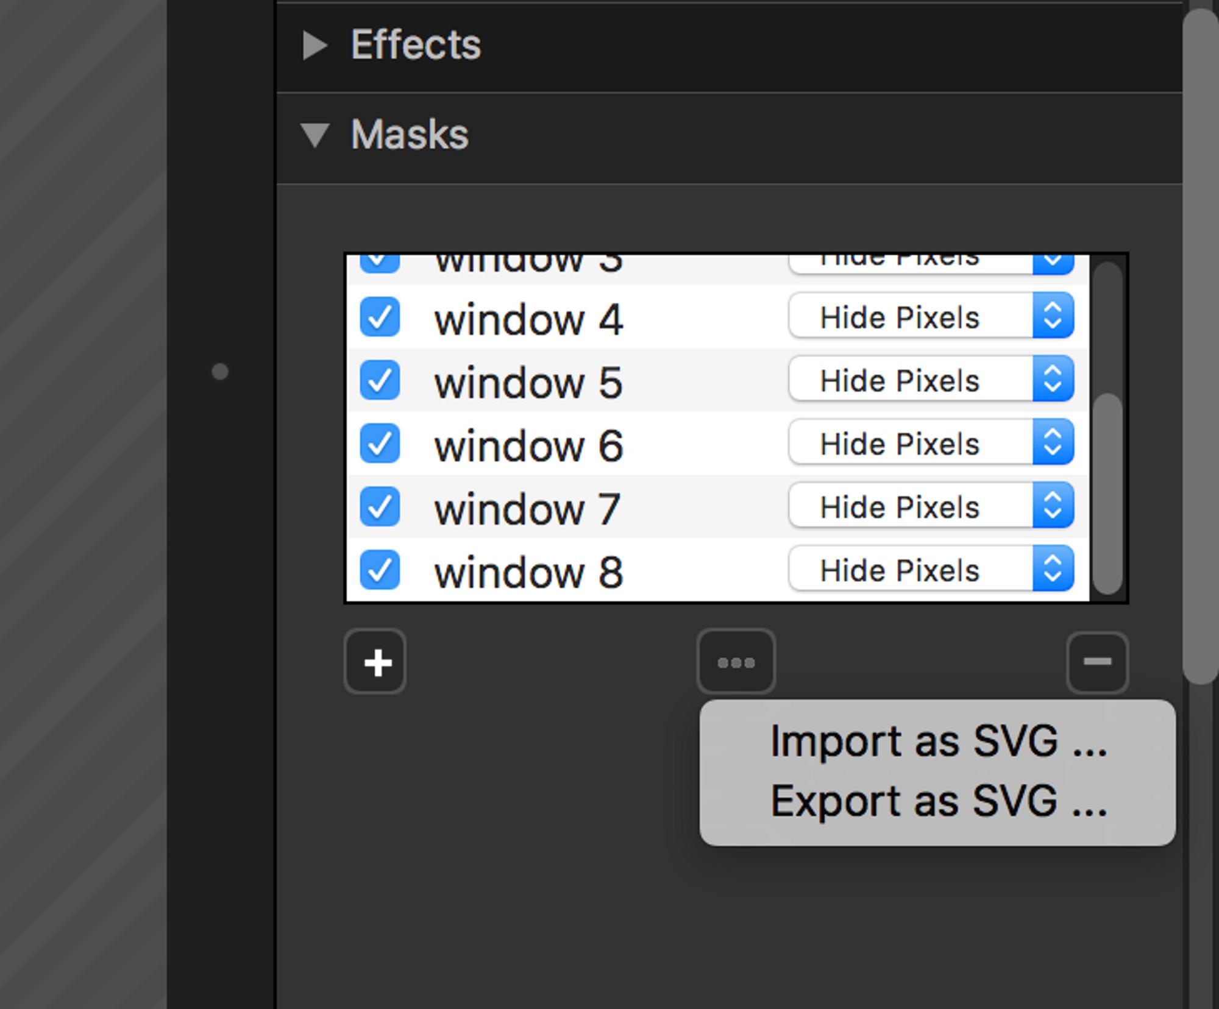Screen dimensions: 1219x1009
Task: Toggle the window 6 mask checkbox
Action: pos(380,444)
